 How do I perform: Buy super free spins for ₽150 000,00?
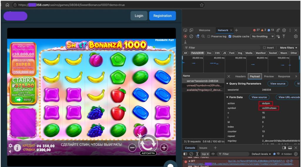click(23, 67)
